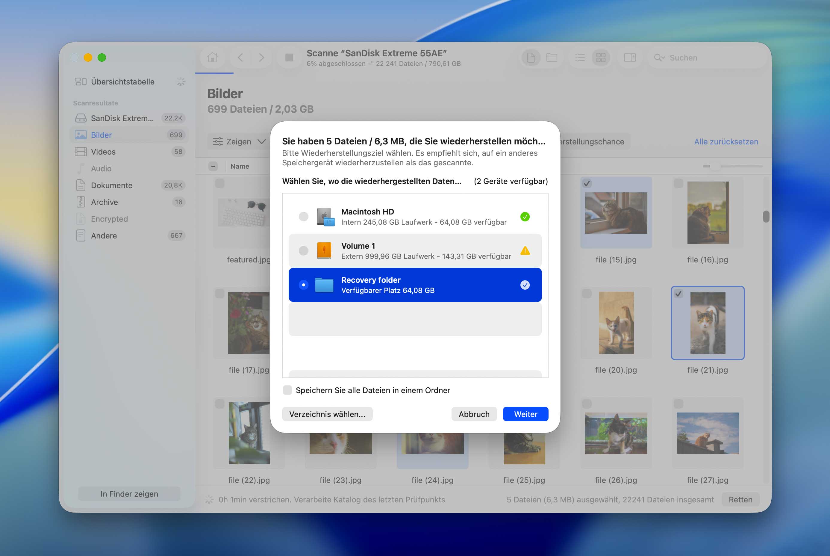Click the Macintosh HD drive icon
The height and width of the screenshot is (556, 830).
325,217
